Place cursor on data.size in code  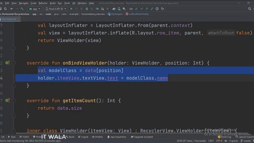69,108
